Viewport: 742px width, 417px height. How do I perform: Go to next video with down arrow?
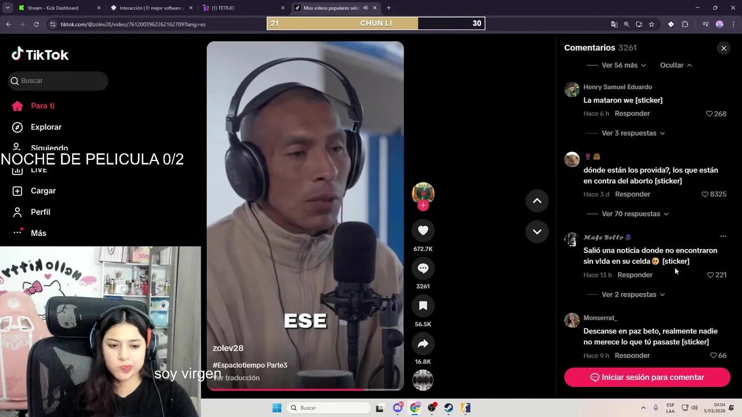(x=537, y=232)
